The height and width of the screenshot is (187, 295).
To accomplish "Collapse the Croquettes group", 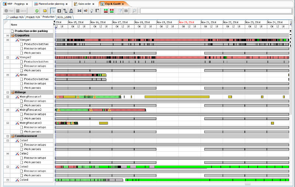I will pos(7,35).
